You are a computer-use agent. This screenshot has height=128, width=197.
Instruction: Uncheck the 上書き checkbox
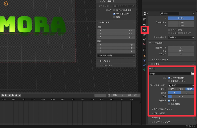coord(169,100)
